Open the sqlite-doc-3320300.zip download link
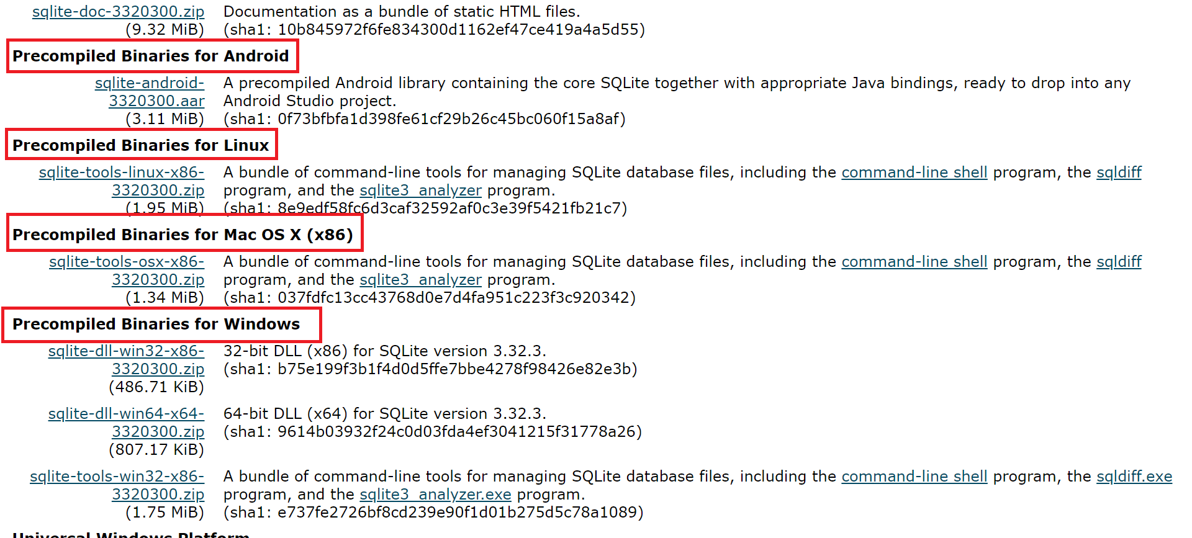The width and height of the screenshot is (1192, 538). pyautogui.click(x=118, y=12)
